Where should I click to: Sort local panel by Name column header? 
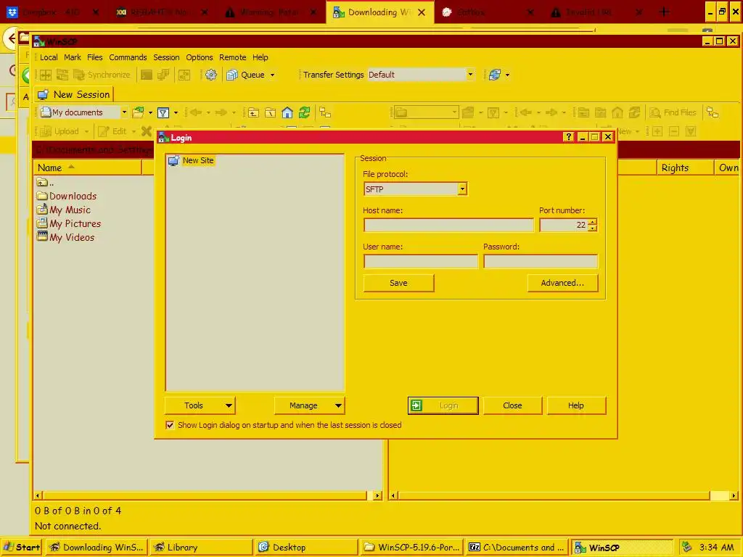tap(88, 168)
